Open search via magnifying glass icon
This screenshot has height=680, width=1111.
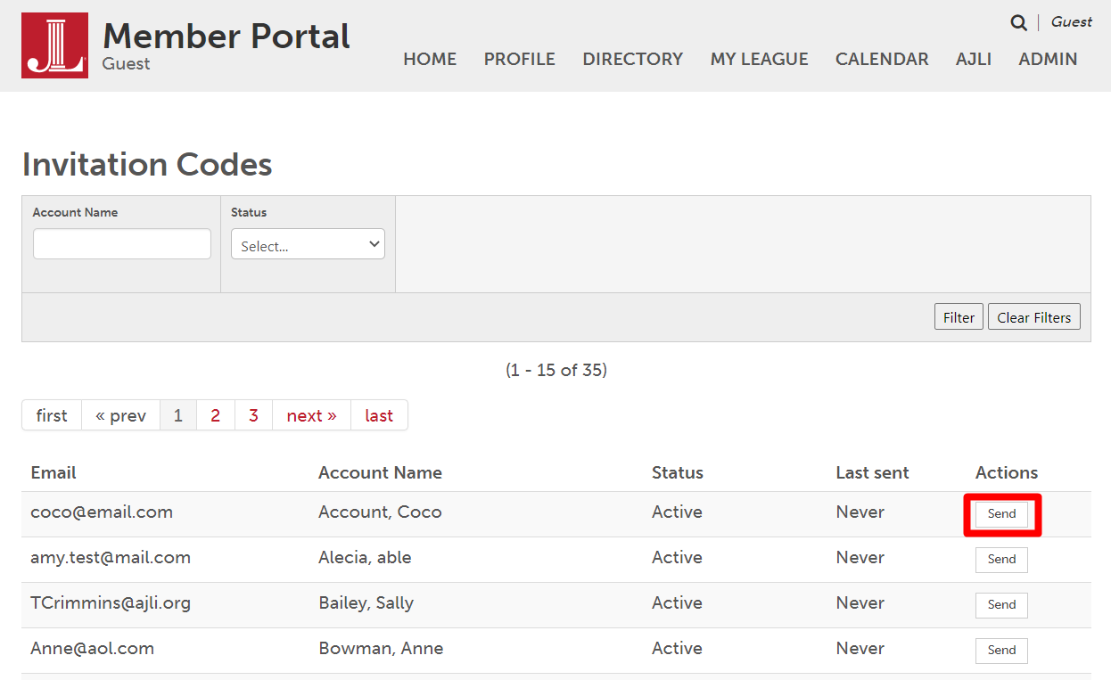[1018, 23]
